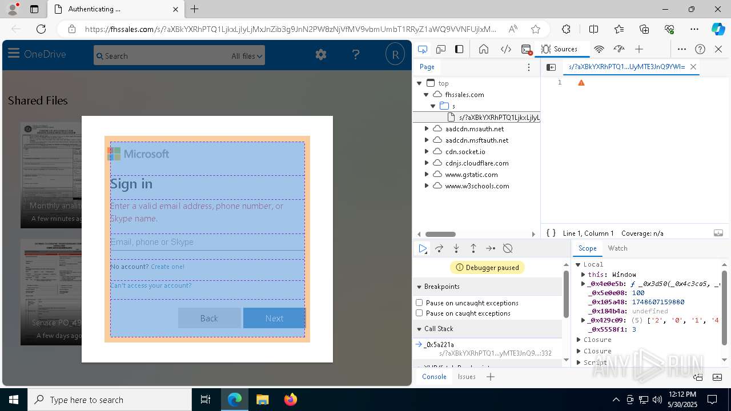Expand www.w3schools.com in the source tree

coord(426,186)
